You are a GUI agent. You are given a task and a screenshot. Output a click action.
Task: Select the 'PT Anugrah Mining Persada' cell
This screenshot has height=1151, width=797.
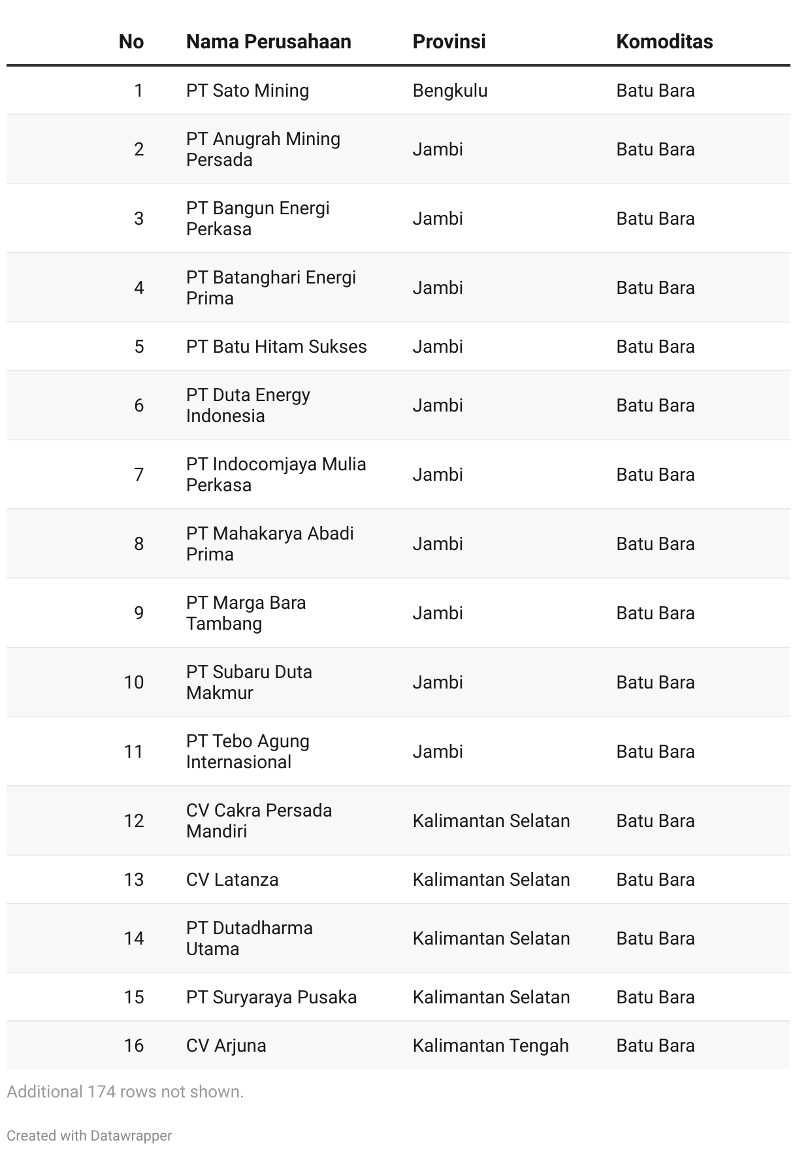tap(263, 149)
